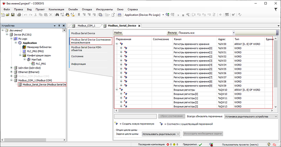
Task: Log out of the device (Logout icon)
Action: [x=172, y=15]
